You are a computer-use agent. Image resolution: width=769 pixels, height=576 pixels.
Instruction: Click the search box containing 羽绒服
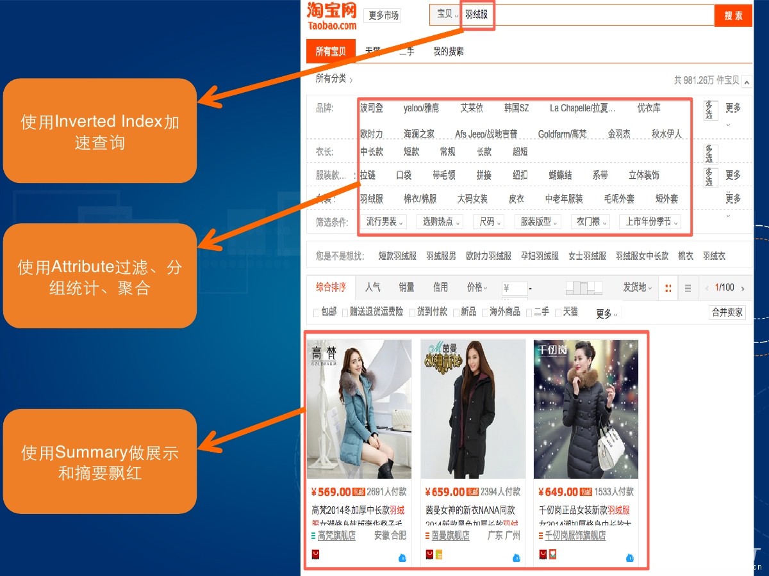pyautogui.click(x=588, y=14)
